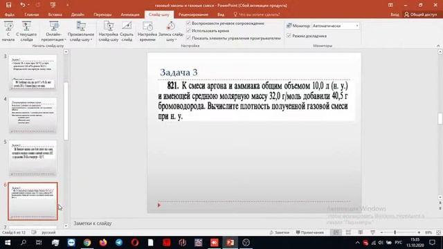
Task: Select slide 3 thumbnail
Action: point(33,72)
